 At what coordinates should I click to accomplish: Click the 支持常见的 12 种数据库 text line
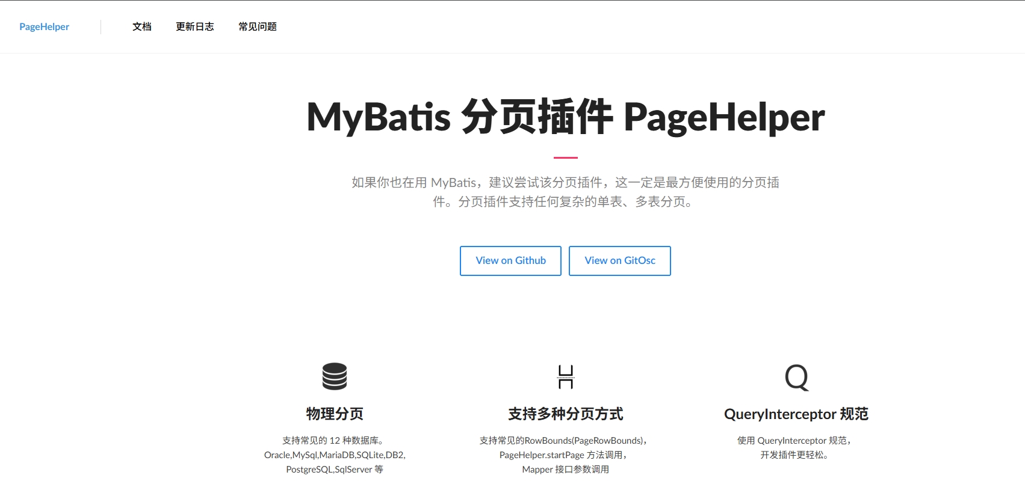[x=335, y=440]
